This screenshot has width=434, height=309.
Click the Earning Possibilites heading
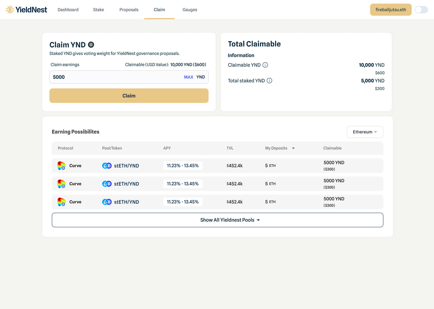pos(76,132)
